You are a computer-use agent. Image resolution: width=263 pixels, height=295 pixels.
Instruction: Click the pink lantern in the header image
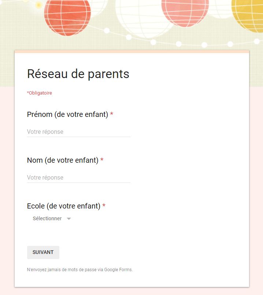click(x=185, y=12)
